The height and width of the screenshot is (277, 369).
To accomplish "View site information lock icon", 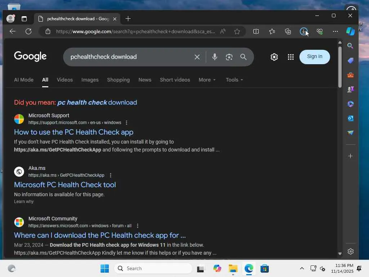I will tap(48, 31).
